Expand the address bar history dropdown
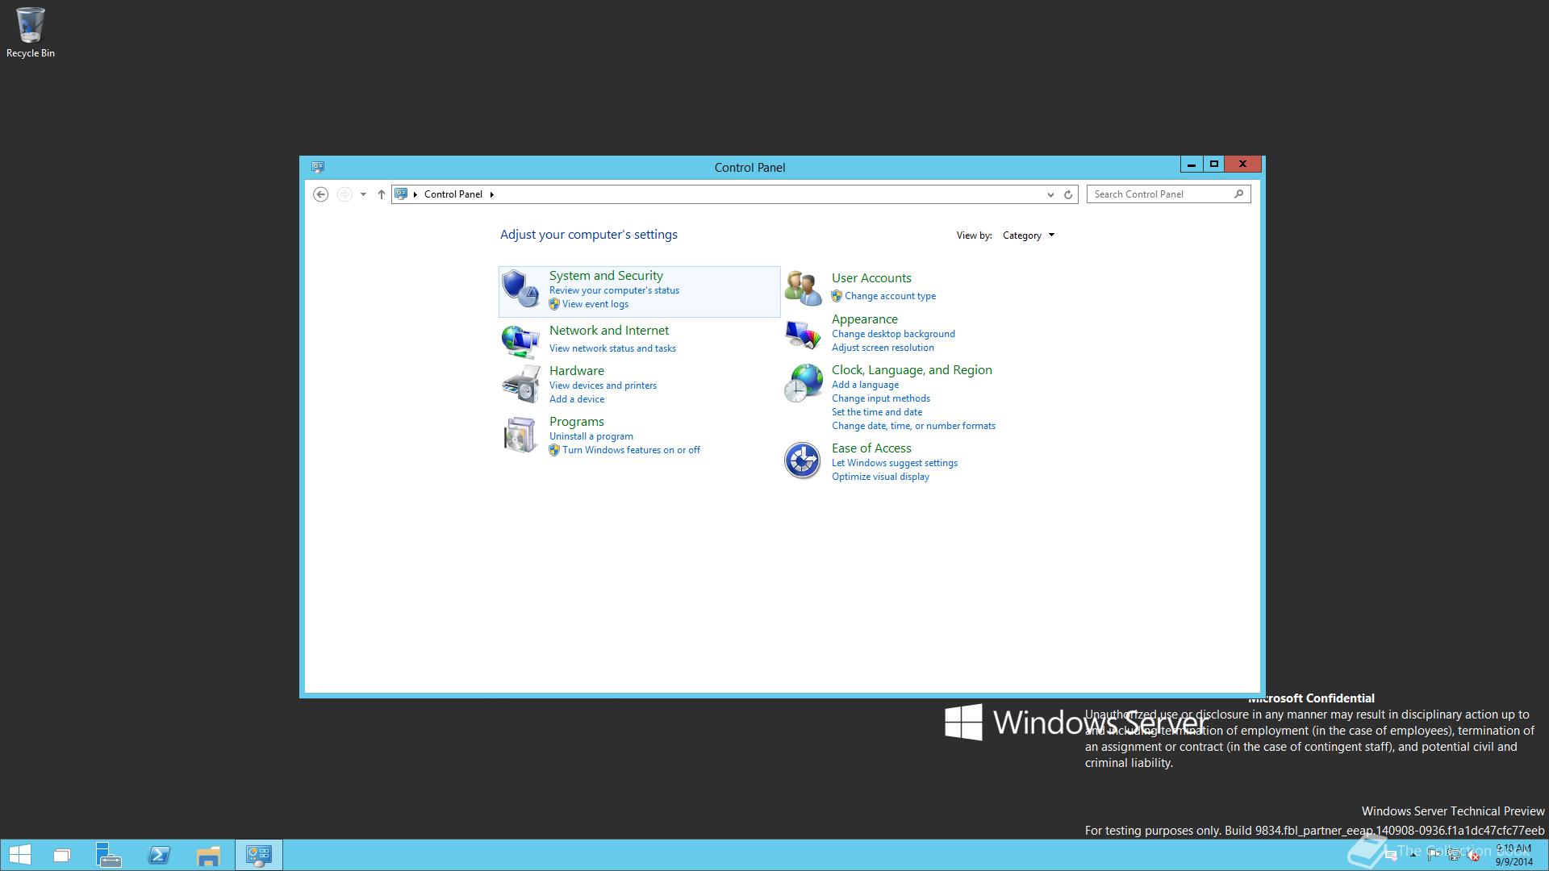This screenshot has width=1549, height=871. pyautogui.click(x=1050, y=194)
